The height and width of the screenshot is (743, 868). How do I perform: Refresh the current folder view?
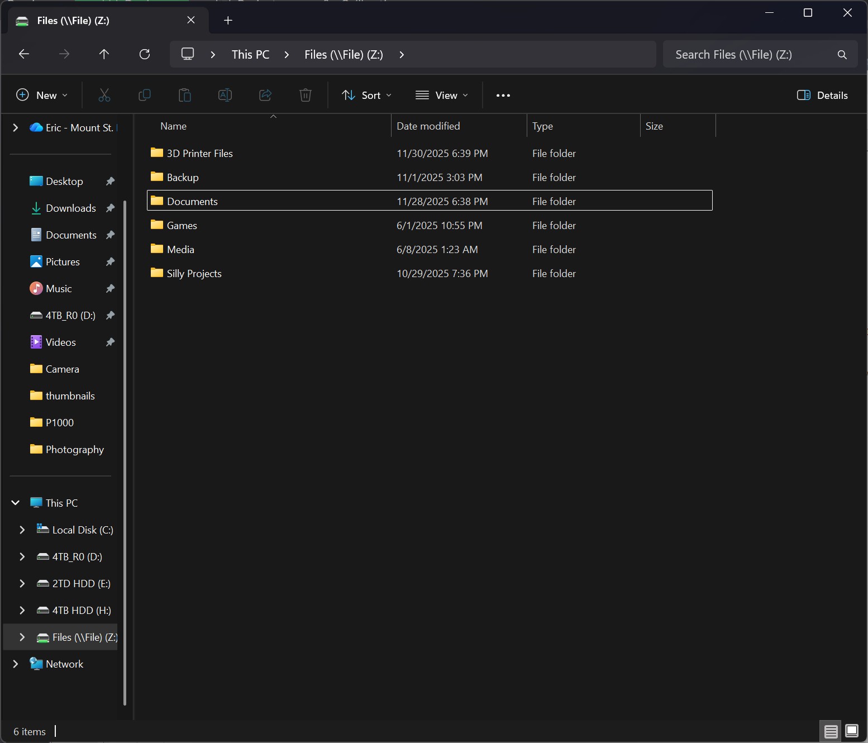tap(145, 54)
